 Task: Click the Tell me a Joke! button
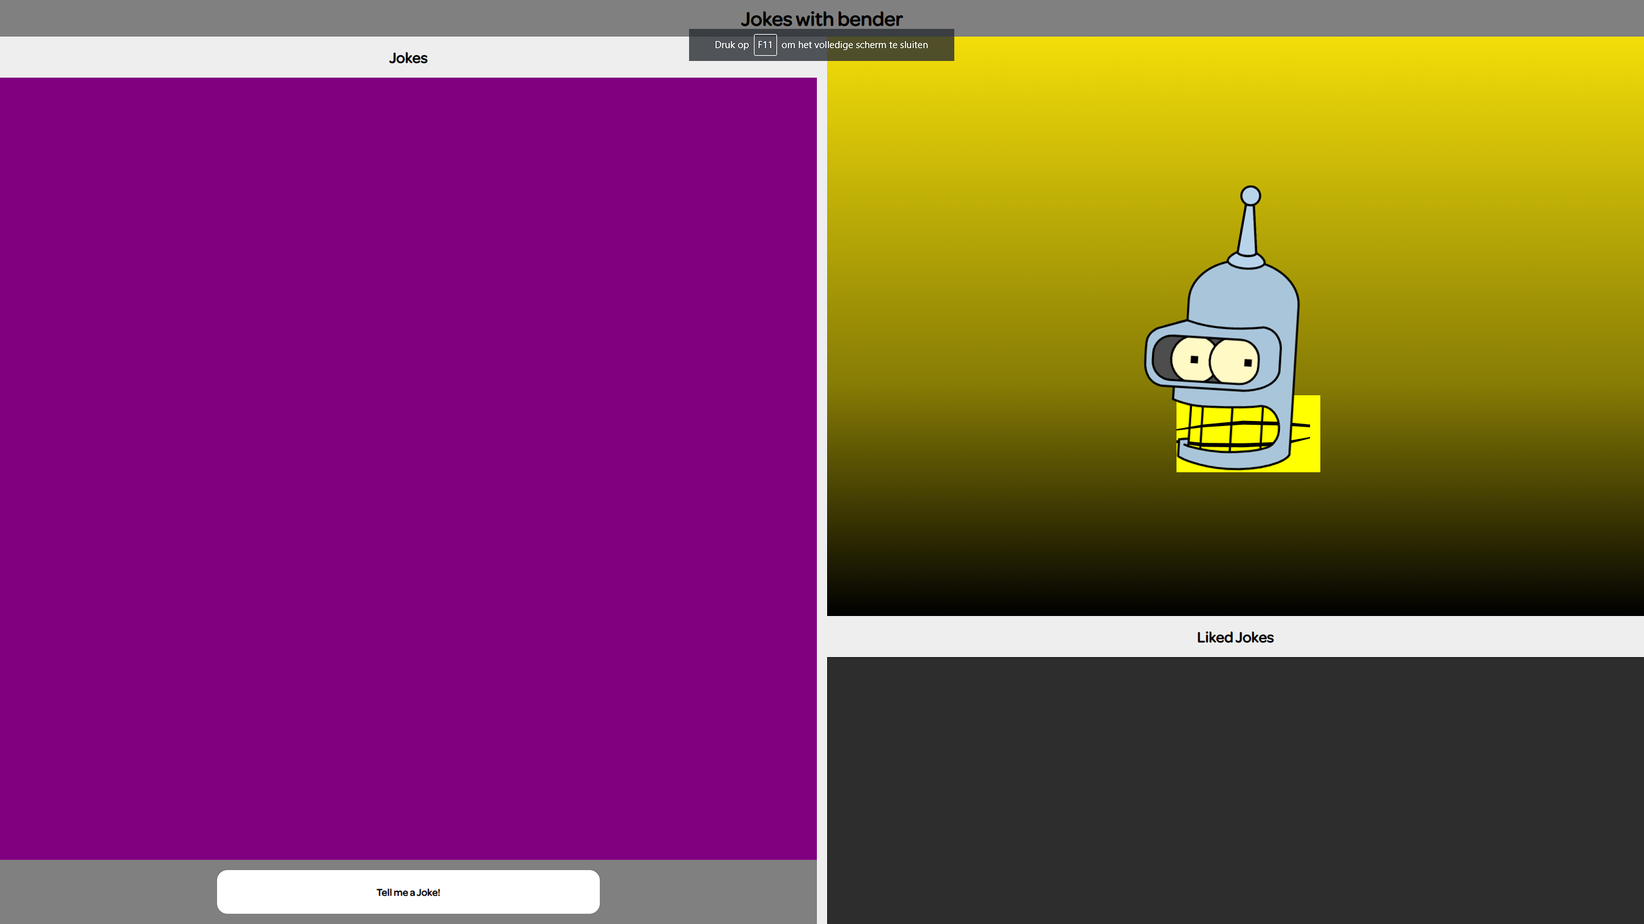click(x=408, y=892)
